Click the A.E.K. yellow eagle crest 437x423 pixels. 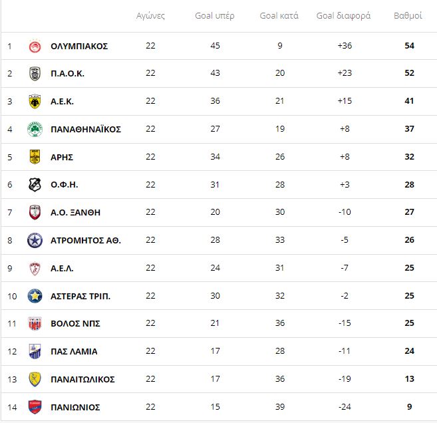tap(35, 102)
